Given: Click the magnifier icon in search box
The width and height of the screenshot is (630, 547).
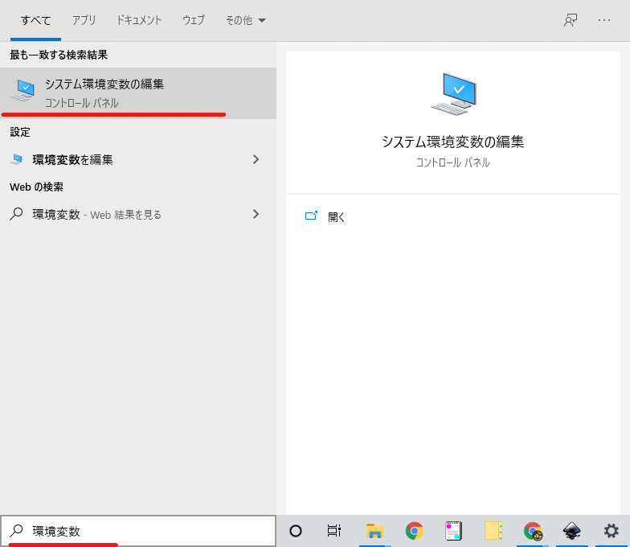Looking at the screenshot, I should click(x=16, y=531).
